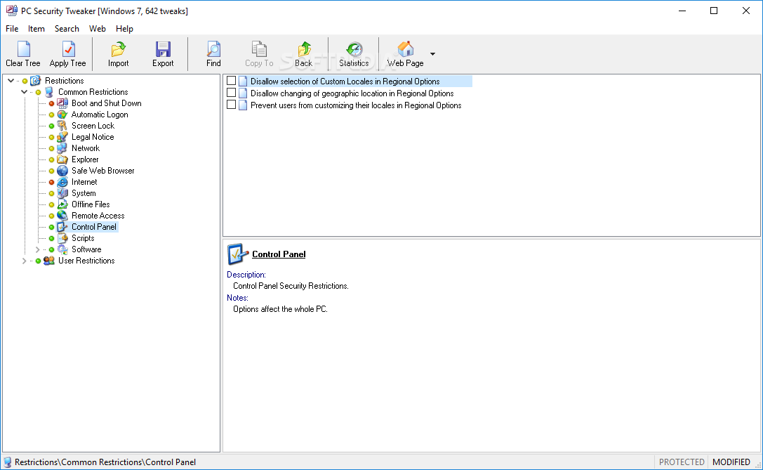Click Disallow changing of geographic location text
The image size is (763, 470).
352,93
